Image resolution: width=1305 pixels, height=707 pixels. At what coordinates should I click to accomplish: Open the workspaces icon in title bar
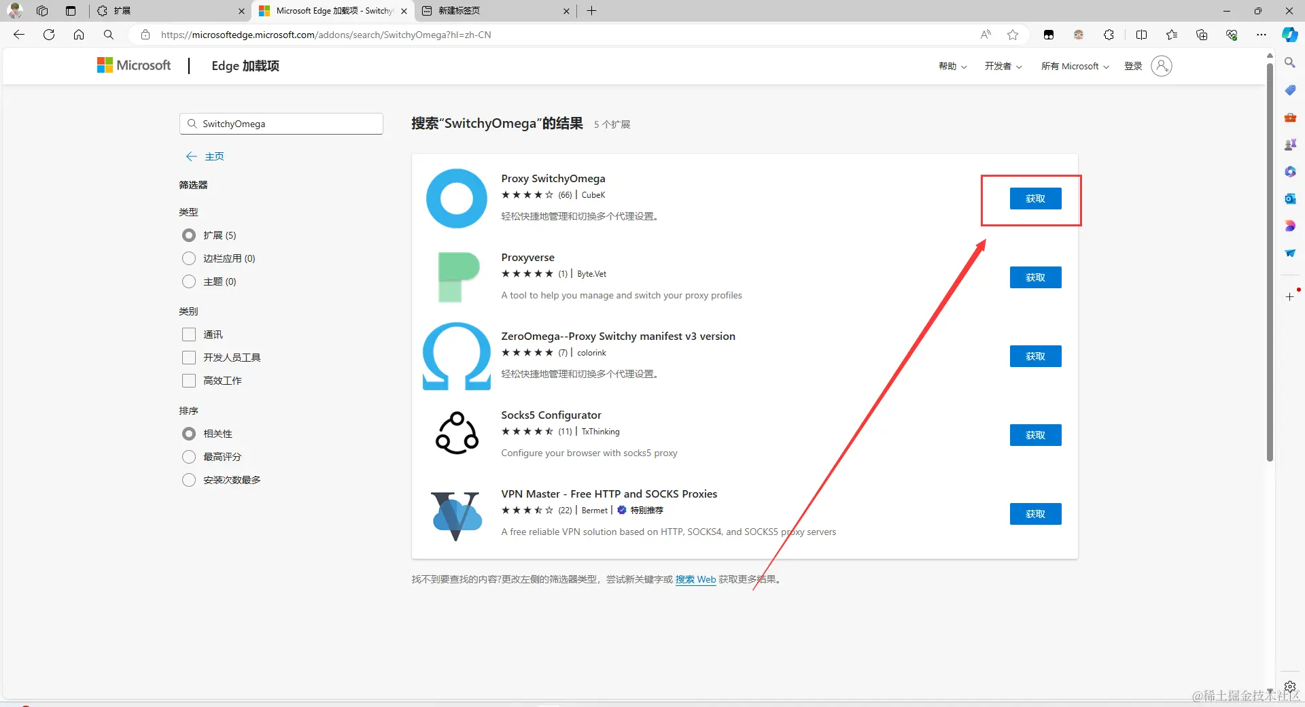pos(42,11)
